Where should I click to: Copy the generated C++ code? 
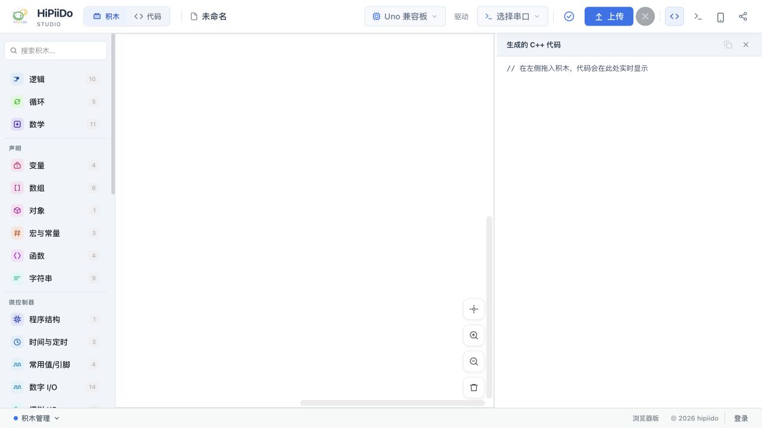click(728, 45)
